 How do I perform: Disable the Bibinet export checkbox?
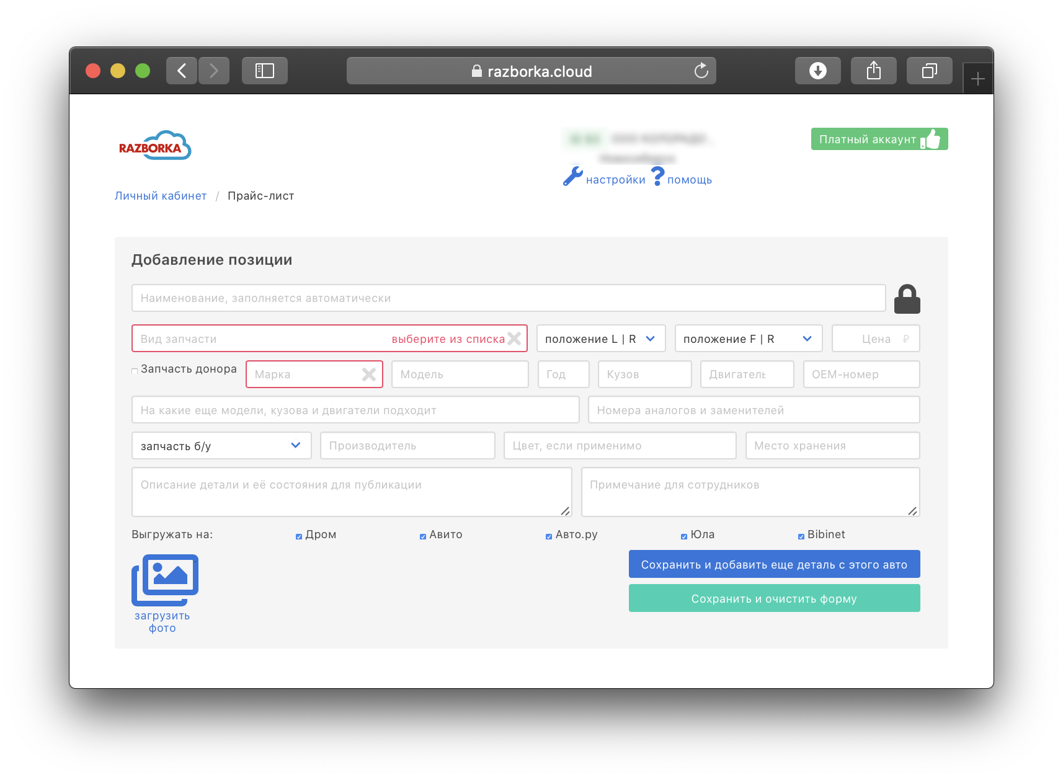[801, 536]
